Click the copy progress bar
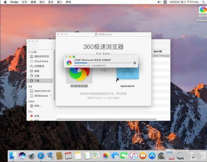Screen dimensions: 207x162 pyautogui.click(x=103, y=63)
